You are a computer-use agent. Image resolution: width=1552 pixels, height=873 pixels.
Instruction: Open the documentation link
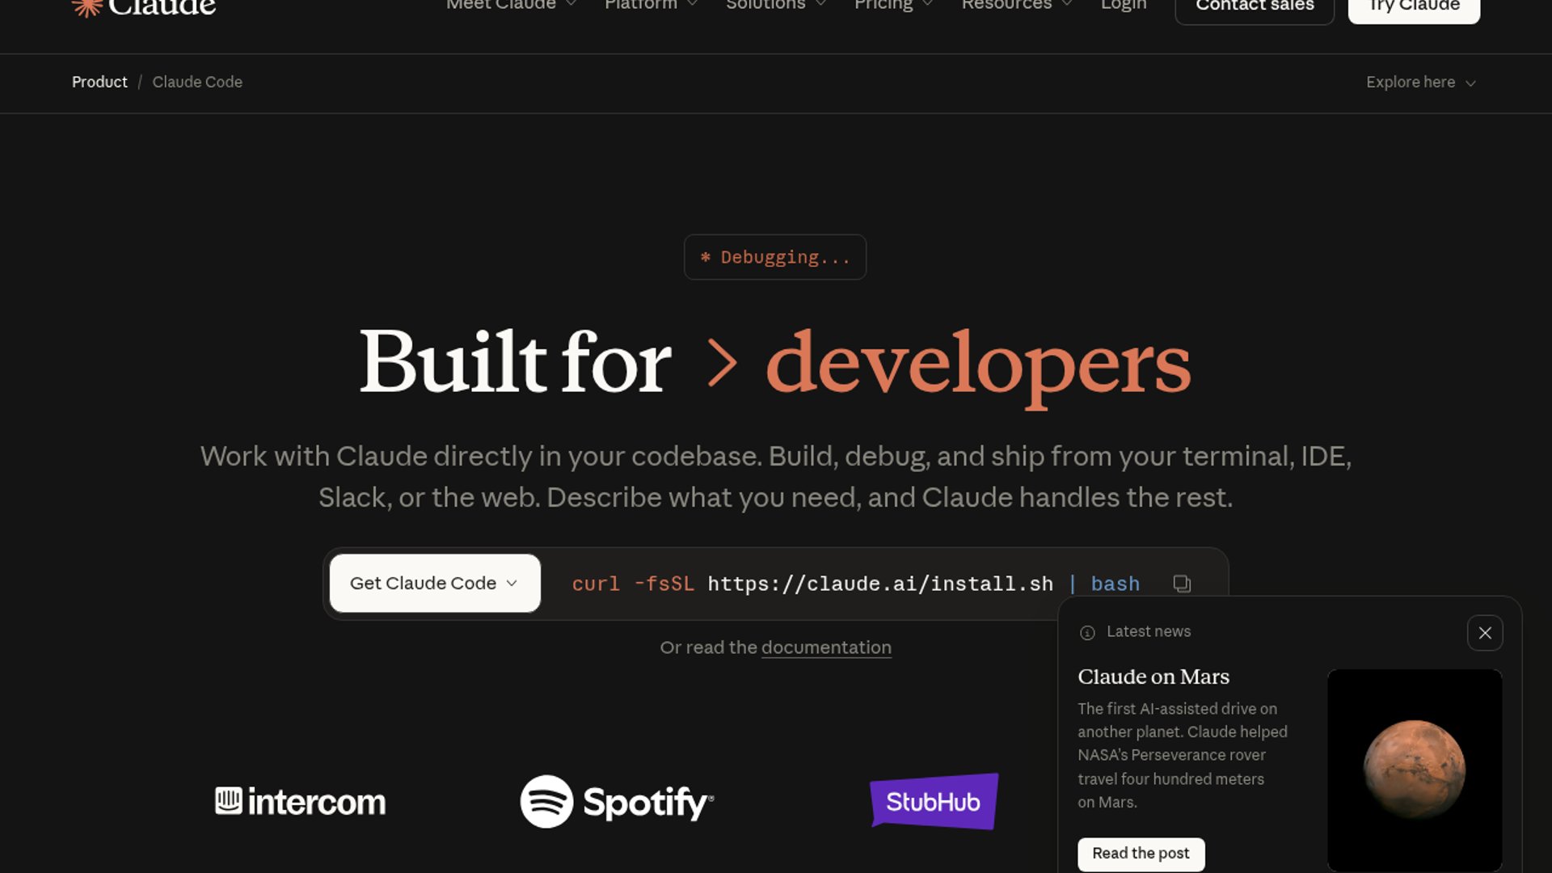[826, 647]
